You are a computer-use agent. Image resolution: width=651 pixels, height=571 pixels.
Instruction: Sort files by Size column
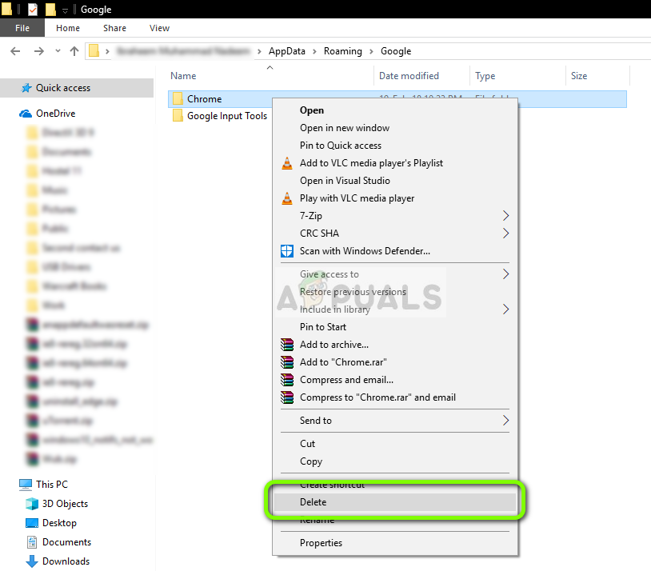[x=579, y=76]
